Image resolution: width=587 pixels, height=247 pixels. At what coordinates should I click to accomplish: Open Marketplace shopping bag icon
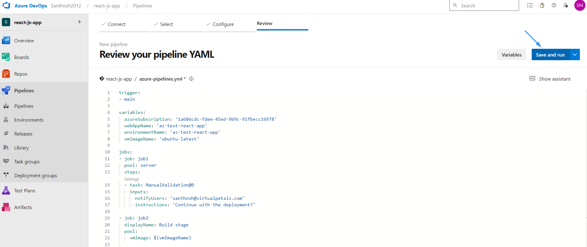[x=542, y=6]
